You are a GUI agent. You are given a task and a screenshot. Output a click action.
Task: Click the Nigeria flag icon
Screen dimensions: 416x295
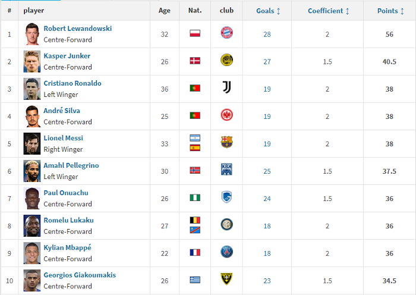[x=195, y=197]
